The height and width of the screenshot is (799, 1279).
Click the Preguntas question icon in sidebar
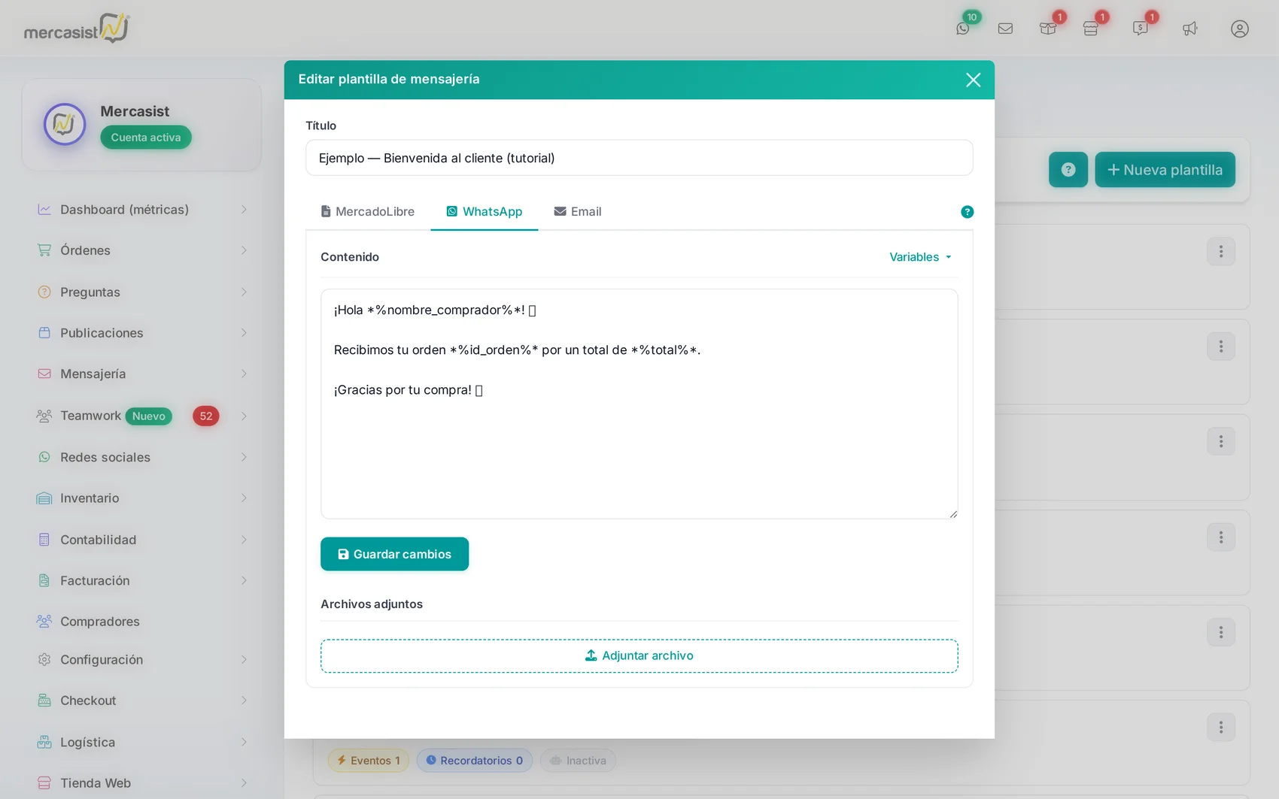pyautogui.click(x=44, y=292)
